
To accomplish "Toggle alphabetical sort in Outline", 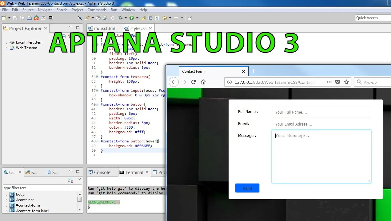I will (x=70, y=180).
